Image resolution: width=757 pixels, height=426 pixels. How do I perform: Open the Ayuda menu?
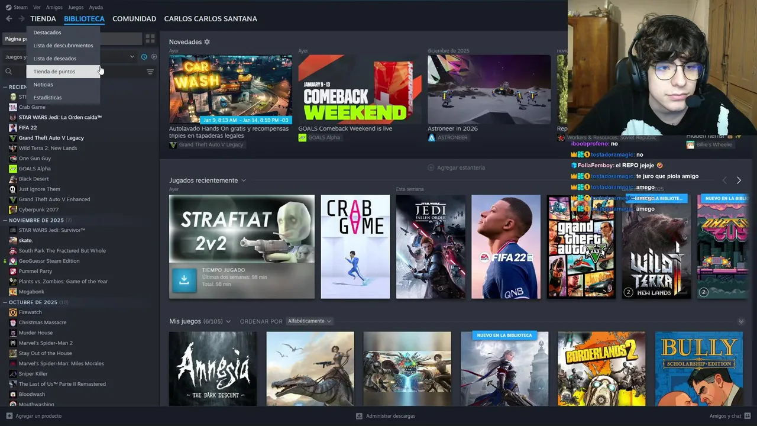coord(96,7)
